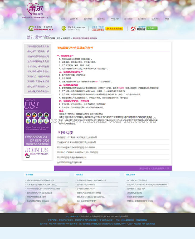Open the 在线预定 navigation item

coord(142,19)
